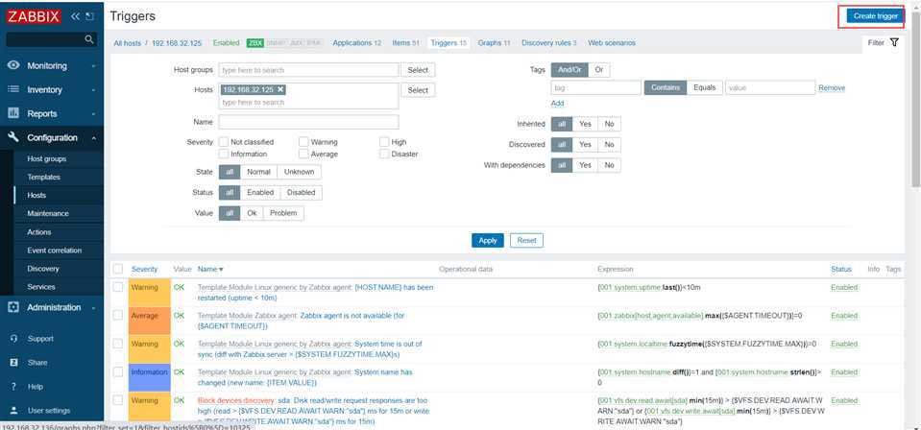Set Value filter to Problem

click(x=283, y=213)
